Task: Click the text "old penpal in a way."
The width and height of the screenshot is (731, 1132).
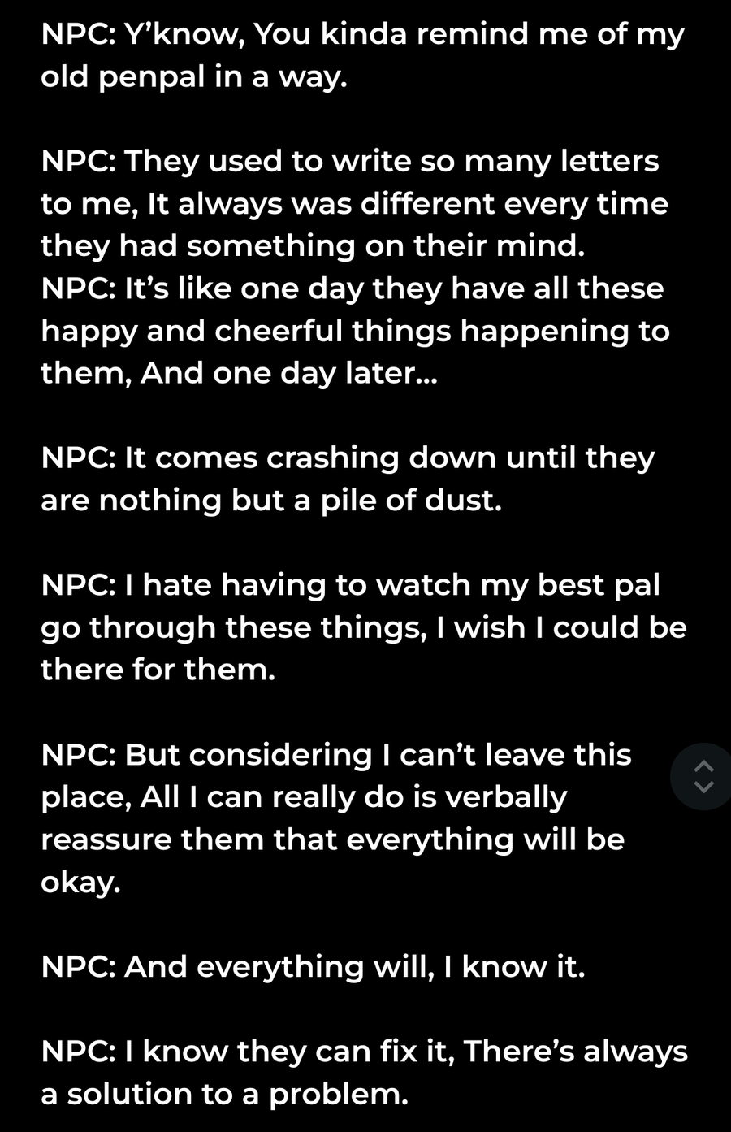Action: [194, 77]
